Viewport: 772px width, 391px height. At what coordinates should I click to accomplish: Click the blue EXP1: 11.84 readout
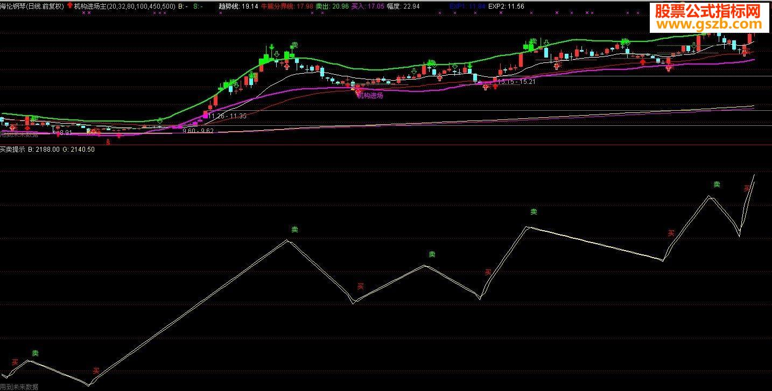point(468,6)
